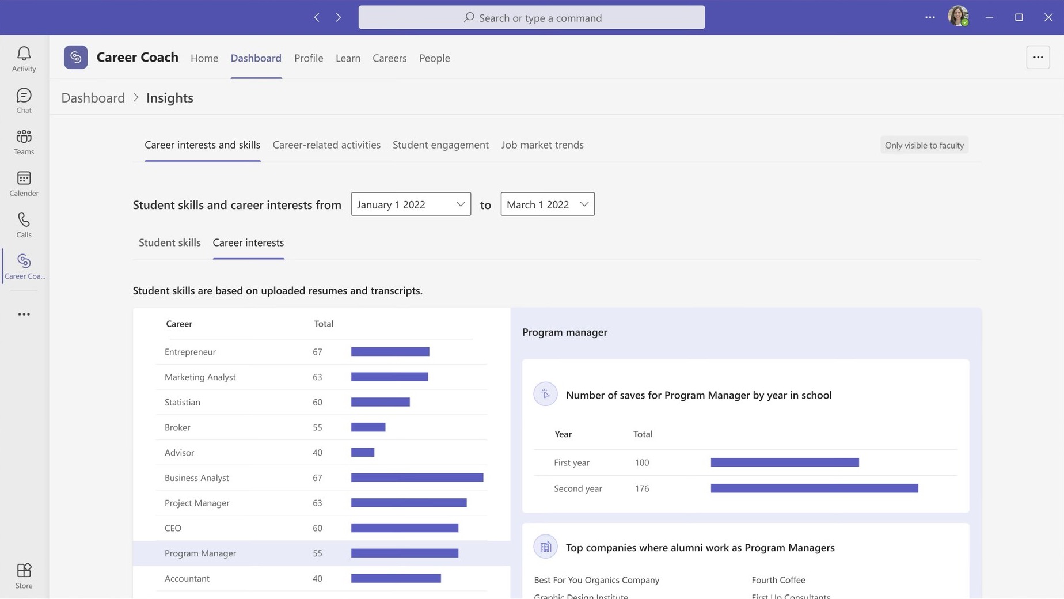Select the Dashboard tab
The width and height of the screenshot is (1064, 599).
coord(256,58)
